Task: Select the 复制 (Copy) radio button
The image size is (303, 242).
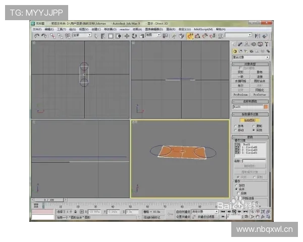Action: (x=254, y=126)
